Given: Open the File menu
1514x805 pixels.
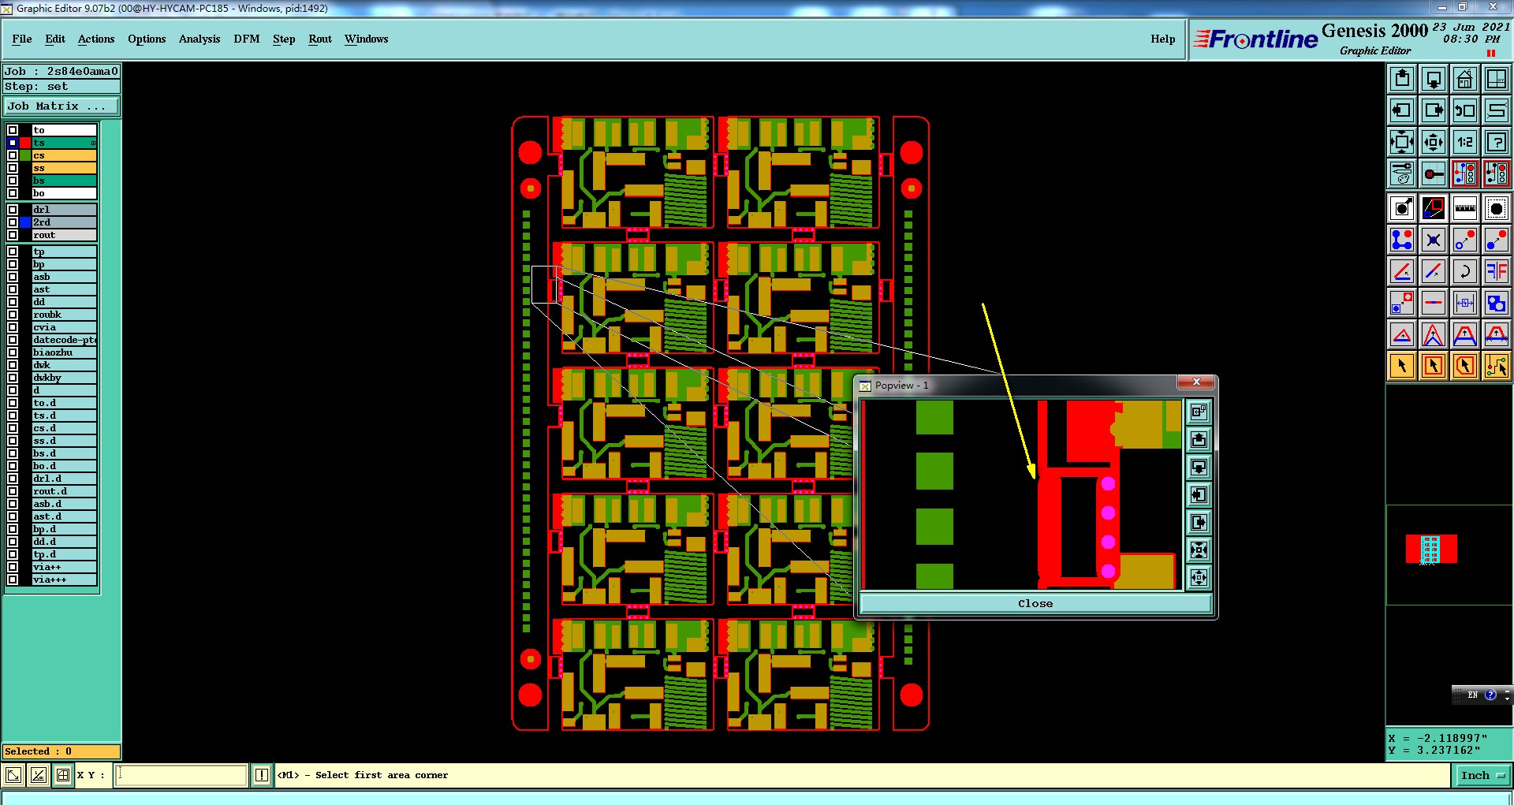Looking at the screenshot, I should [x=22, y=39].
